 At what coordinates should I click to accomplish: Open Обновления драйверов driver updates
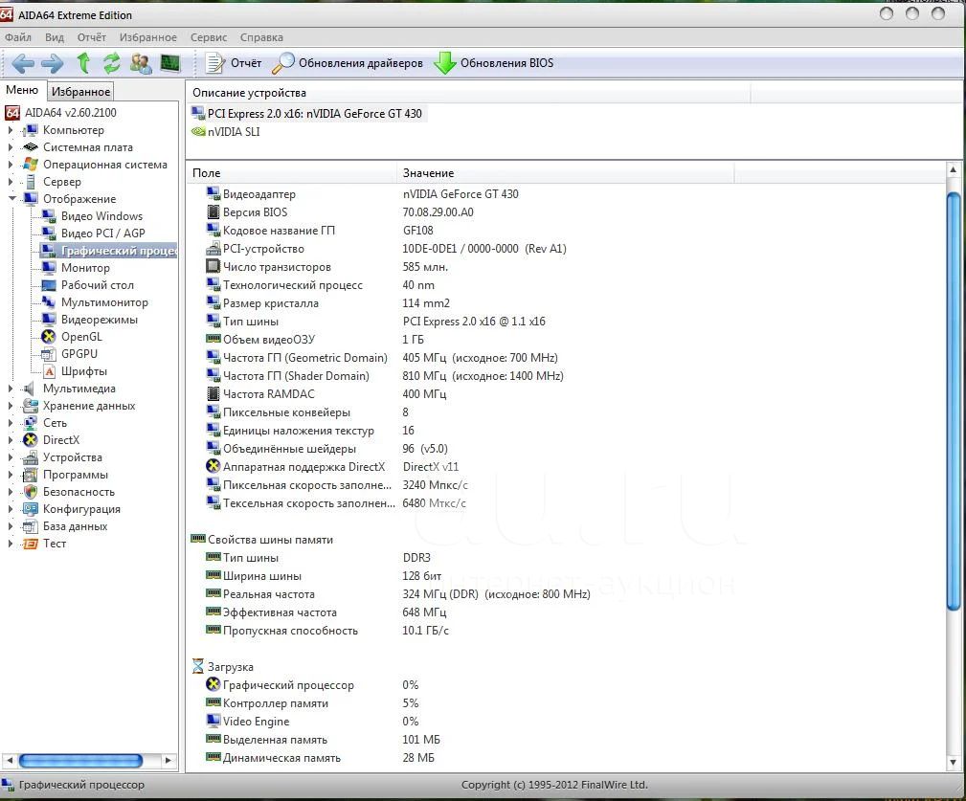click(x=348, y=63)
